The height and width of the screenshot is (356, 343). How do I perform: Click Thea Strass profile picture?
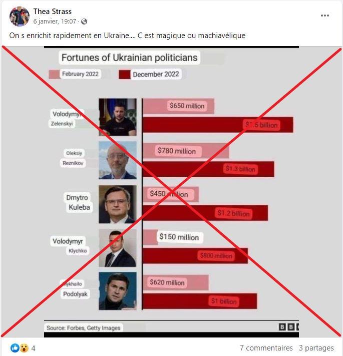[x=20, y=16]
